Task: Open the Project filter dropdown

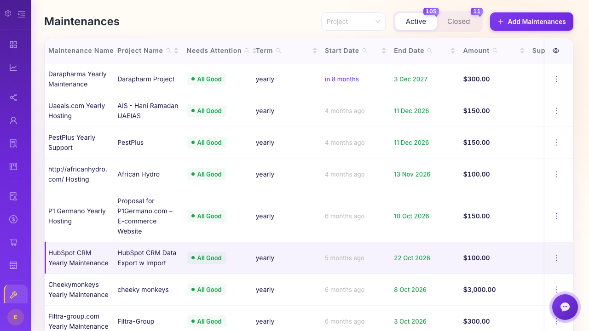Action: pyautogui.click(x=353, y=22)
